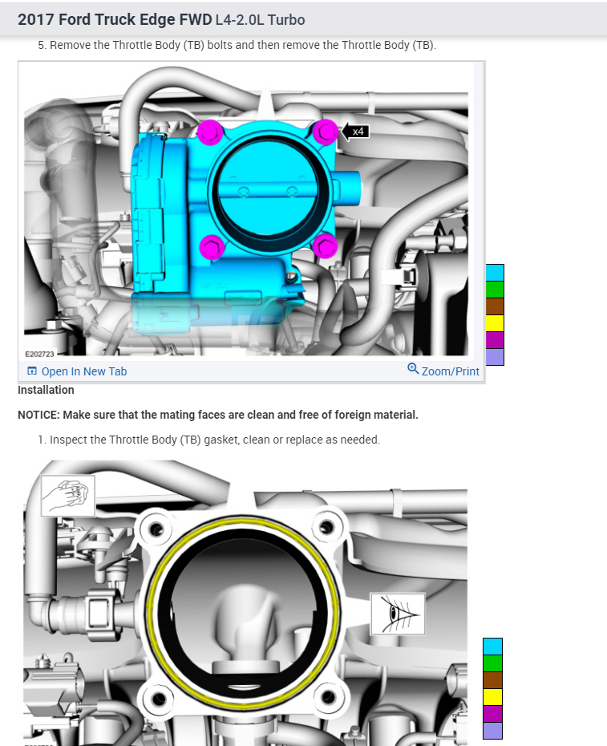Click the x4 bolt count label

[x=355, y=132]
